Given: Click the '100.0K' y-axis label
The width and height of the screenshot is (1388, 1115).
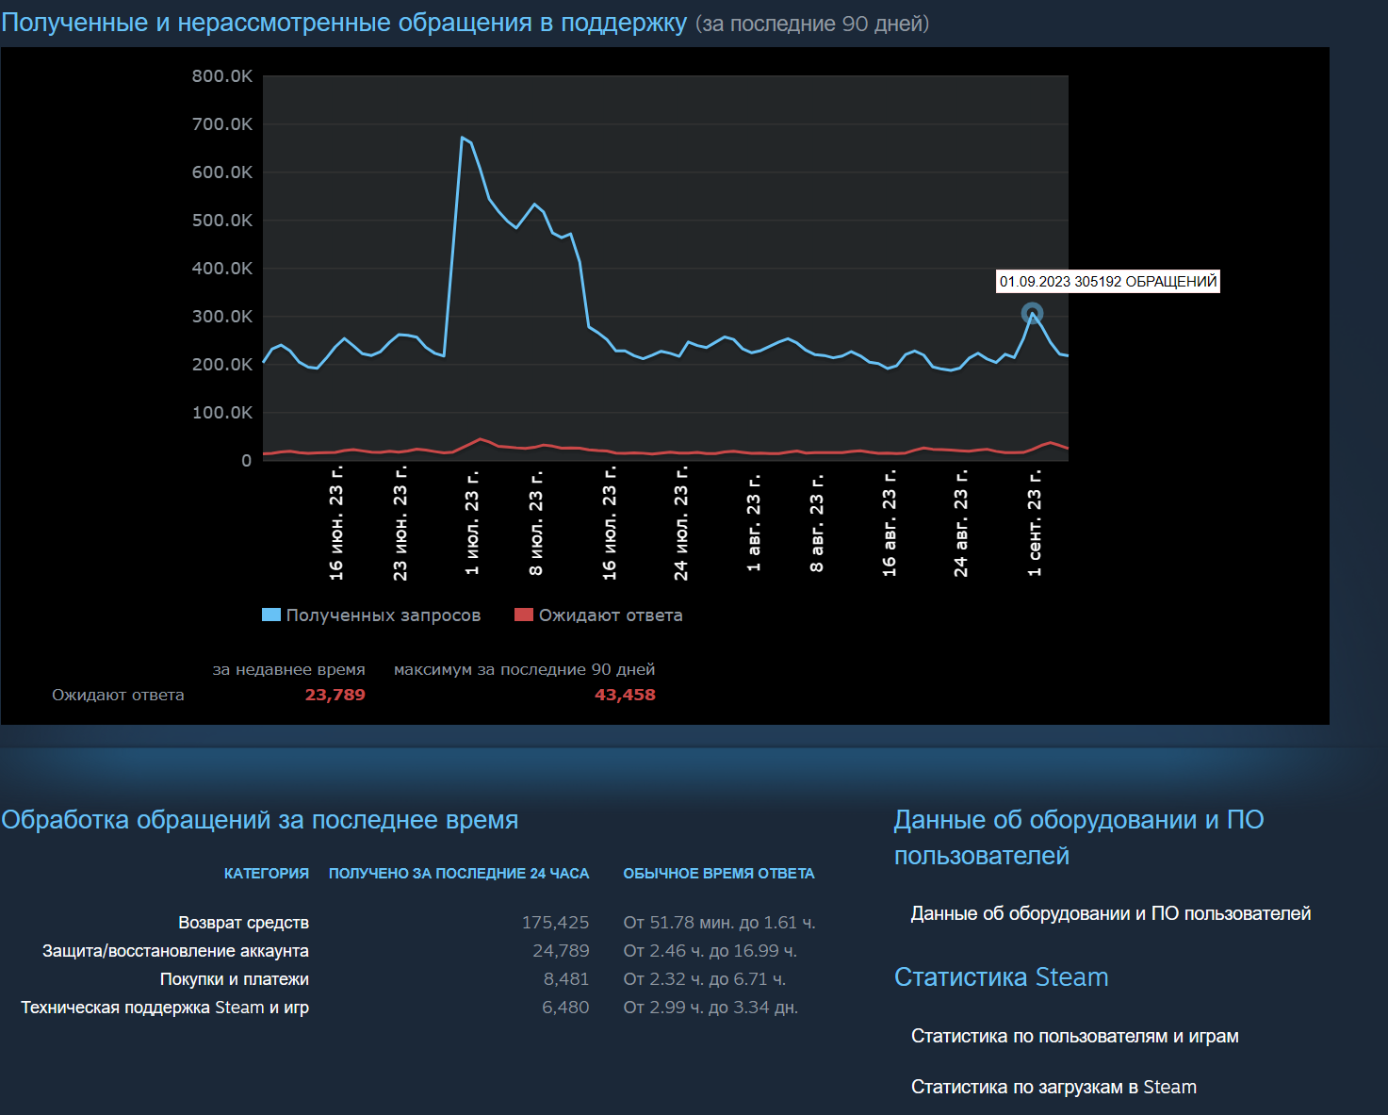Looking at the screenshot, I should [x=222, y=412].
